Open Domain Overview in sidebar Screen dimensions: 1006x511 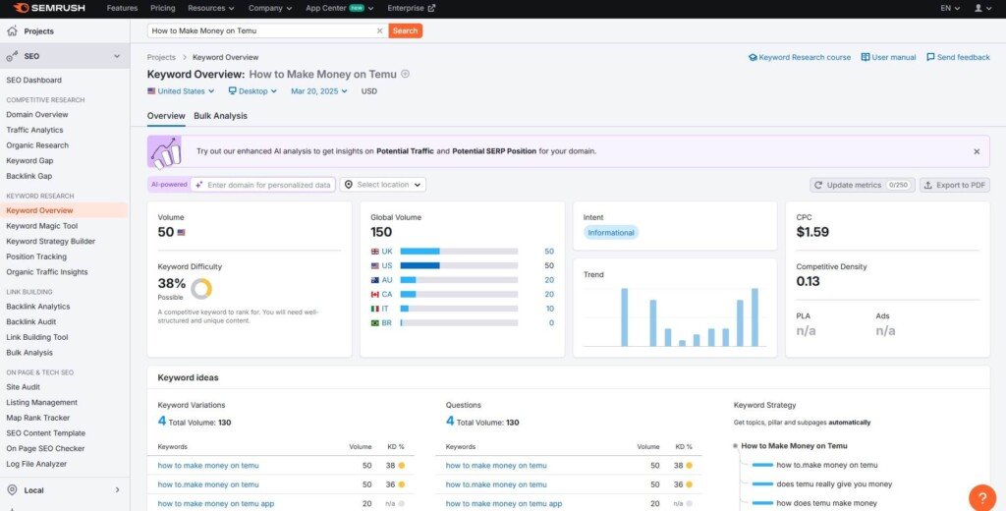click(x=37, y=114)
